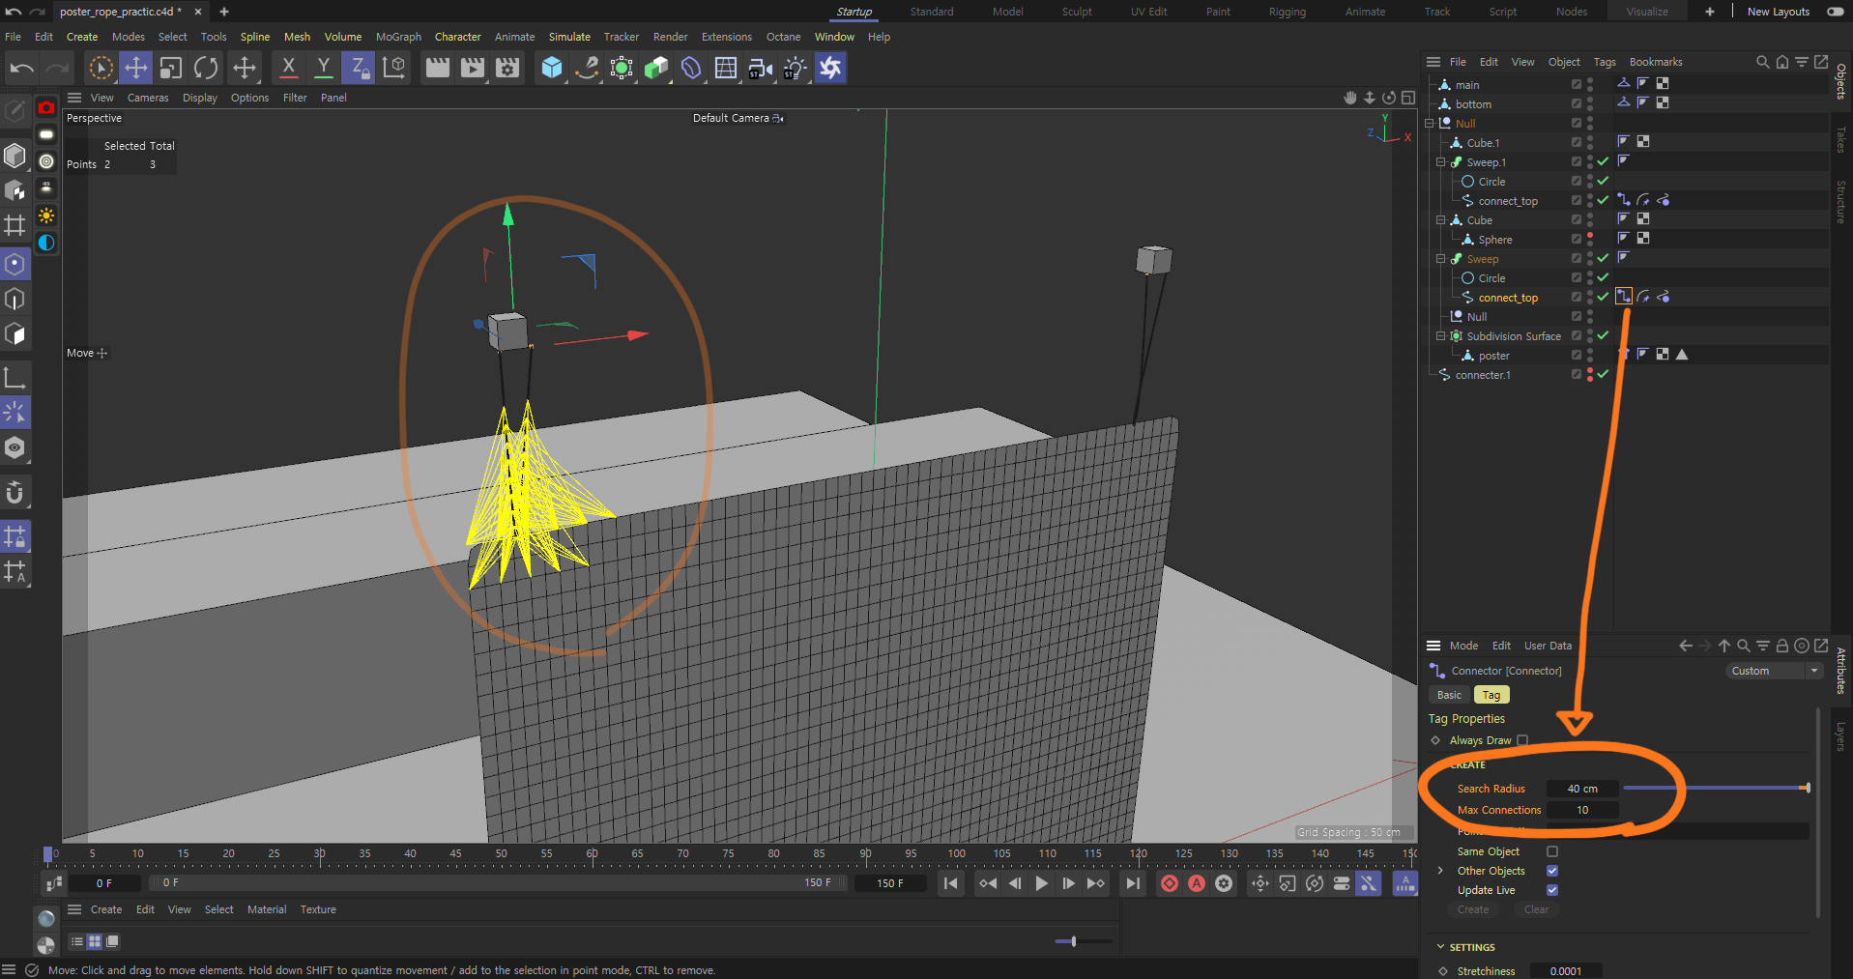Open the MoGraph menu
The width and height of the screenshot is (1853, 979).
pyautogui.click(x=398, y=37)
